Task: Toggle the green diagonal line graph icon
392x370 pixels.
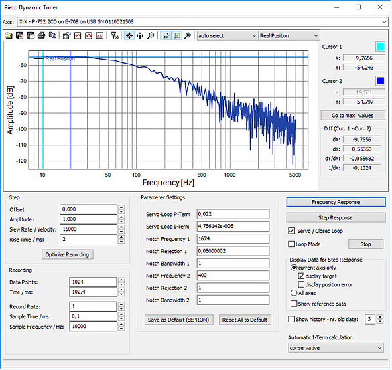Action: [x=177, y=35]
